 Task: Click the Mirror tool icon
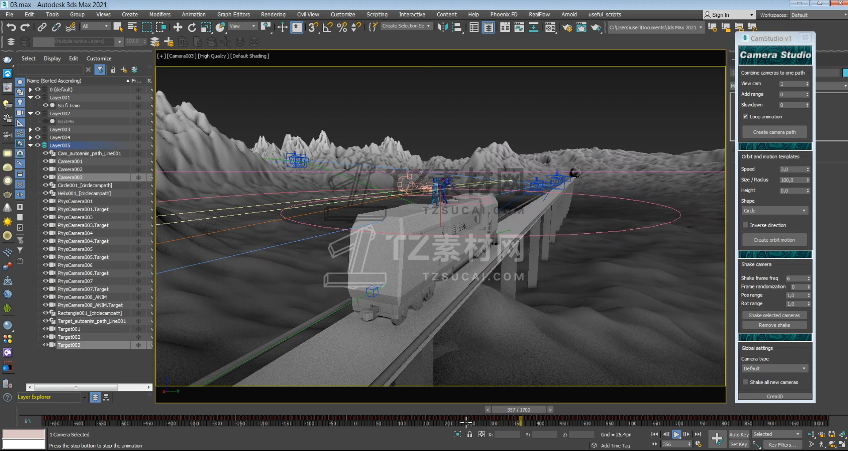pos(443,27)
